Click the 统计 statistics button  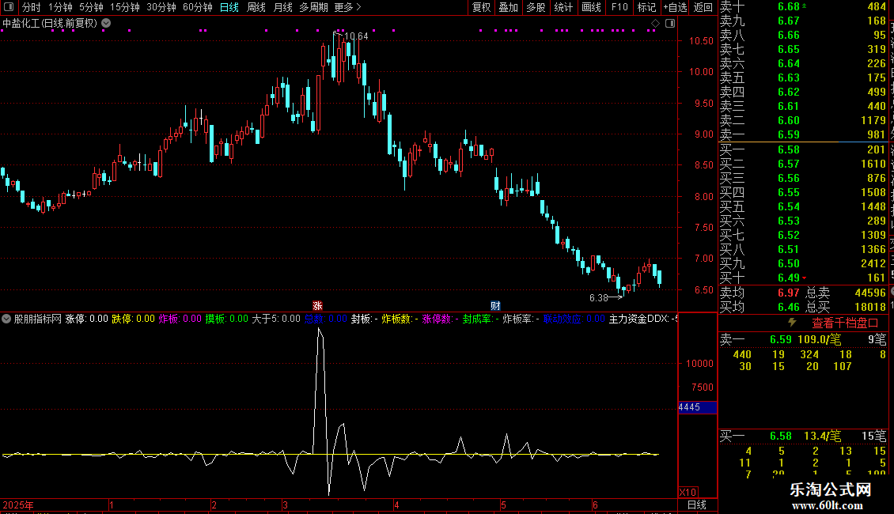[x=563, y=7]
